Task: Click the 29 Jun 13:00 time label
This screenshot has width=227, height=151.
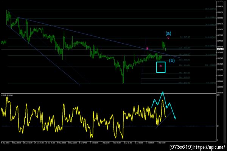Action: [28, 143]
